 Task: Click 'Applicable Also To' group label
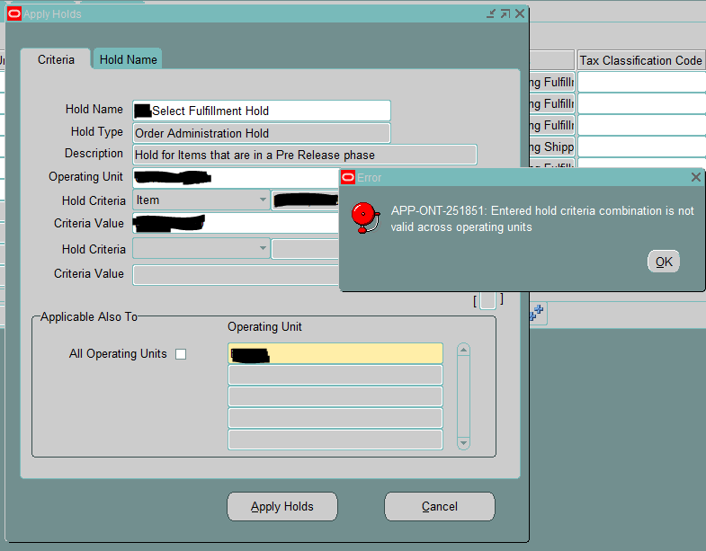coord(89,316)
